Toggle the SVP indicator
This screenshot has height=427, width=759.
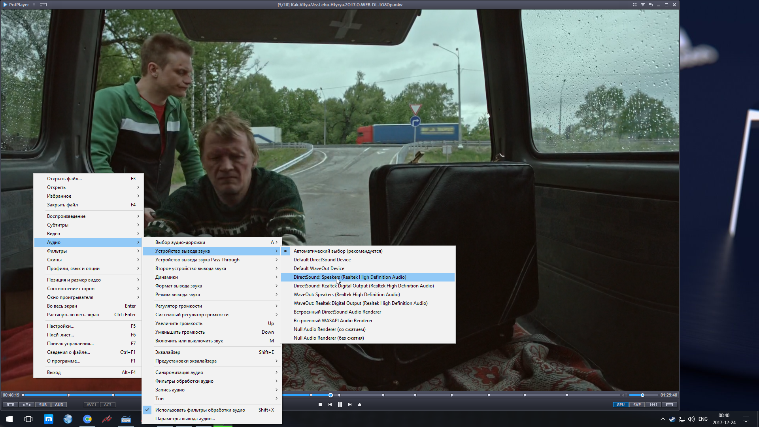[637, 404]
